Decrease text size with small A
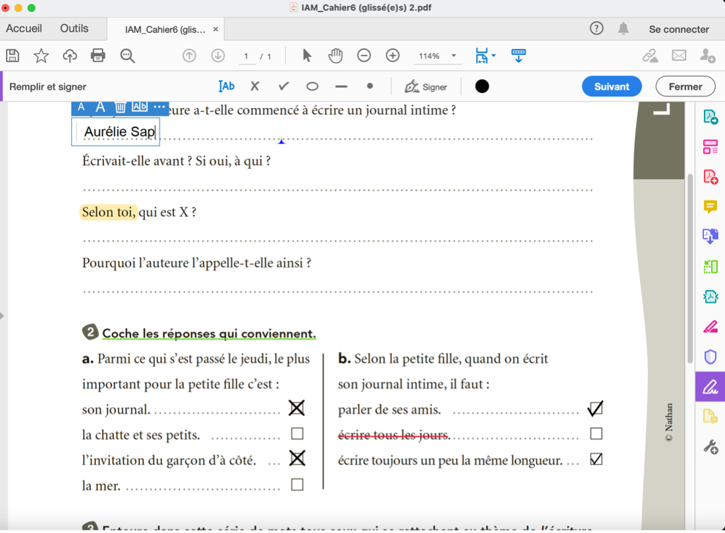This screenshot has width=725, height=533. pos(81,107)
